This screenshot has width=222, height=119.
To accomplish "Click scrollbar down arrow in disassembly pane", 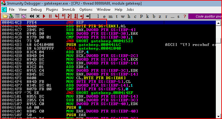I will point(219,116).
